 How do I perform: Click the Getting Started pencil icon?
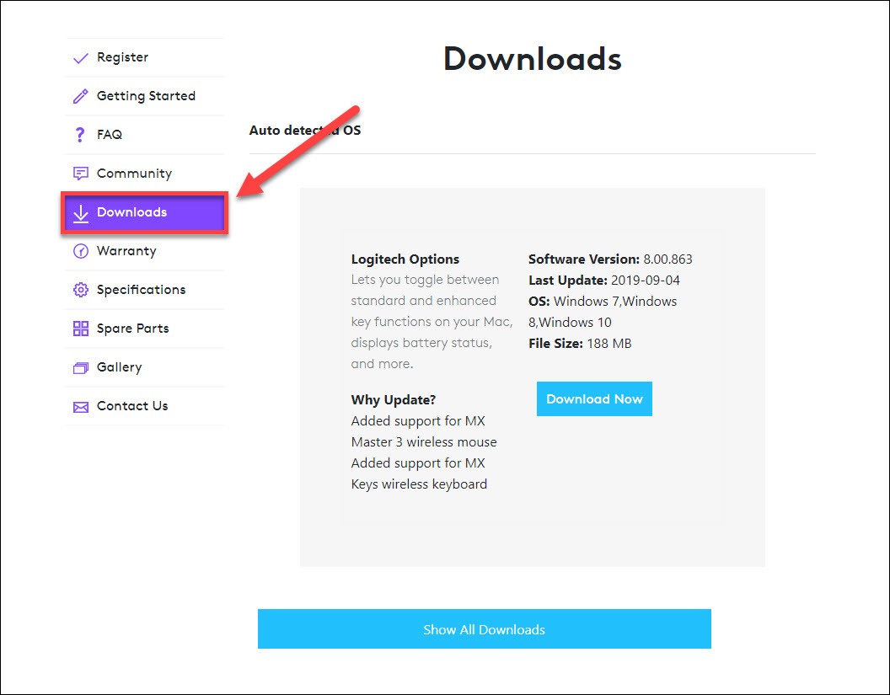coord(80,95)
